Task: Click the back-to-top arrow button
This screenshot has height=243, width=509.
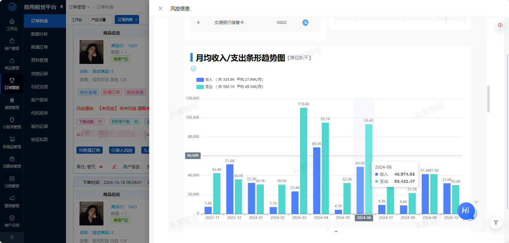Action: [496, 223]
